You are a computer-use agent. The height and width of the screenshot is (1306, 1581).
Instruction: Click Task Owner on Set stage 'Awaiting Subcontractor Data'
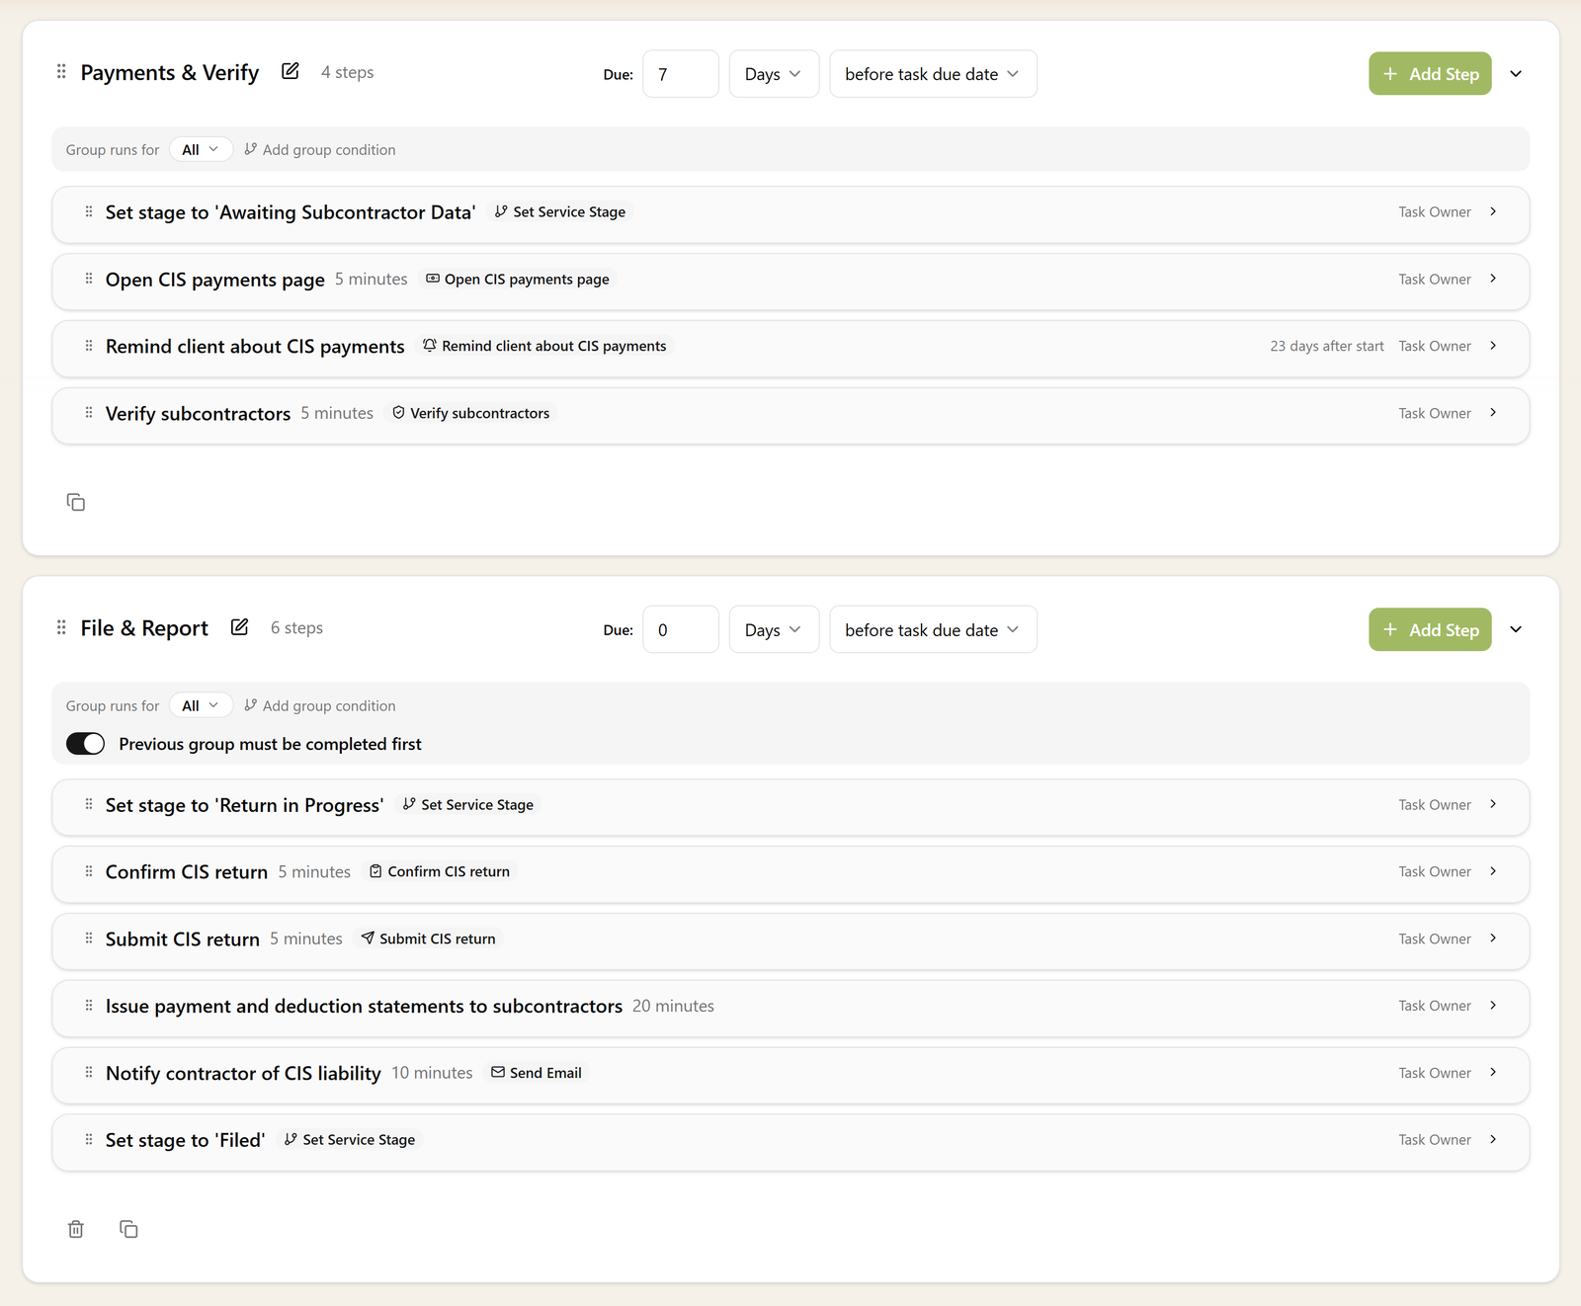click(1435, 211)
